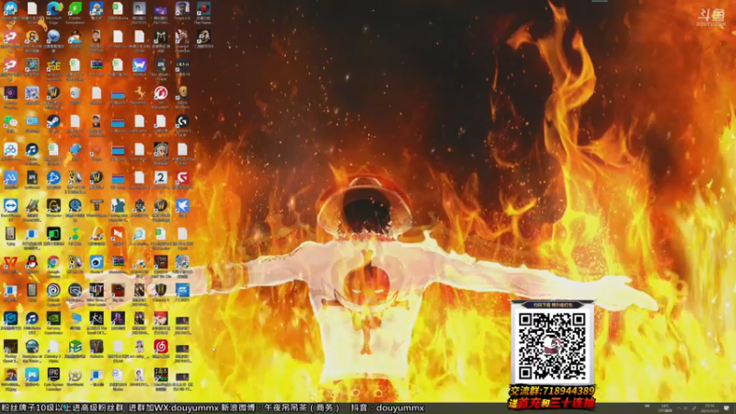Viewport: 736px width, 414px height.
Task: Launch the TeamViewer shortcut
Action: (10, 206)
